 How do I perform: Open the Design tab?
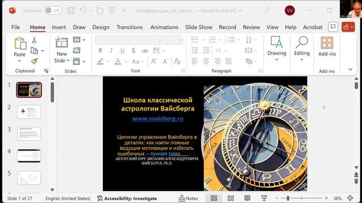[x=101, y=27]
